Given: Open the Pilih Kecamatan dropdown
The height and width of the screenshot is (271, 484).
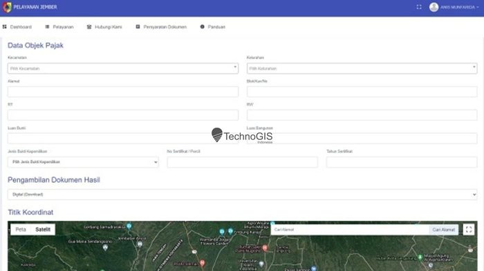Looking at the screenshot, I should click(123, 68).
